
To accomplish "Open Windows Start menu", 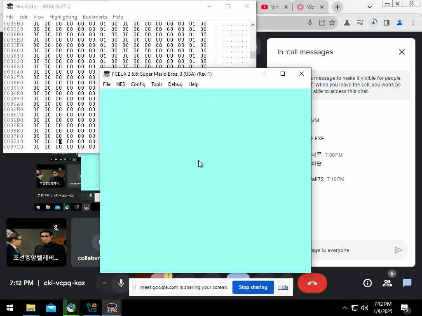I will click(10, 308).
